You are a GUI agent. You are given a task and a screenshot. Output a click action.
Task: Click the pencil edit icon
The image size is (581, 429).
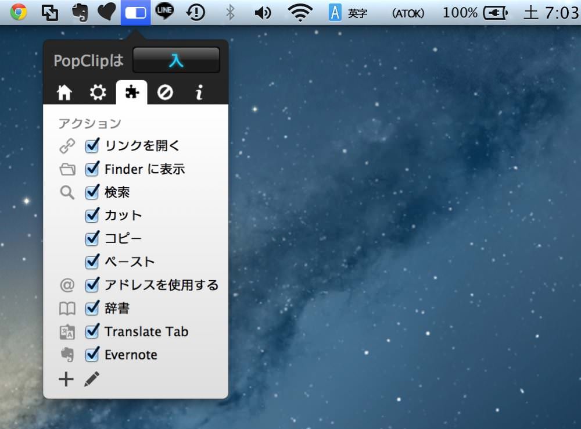92,379
